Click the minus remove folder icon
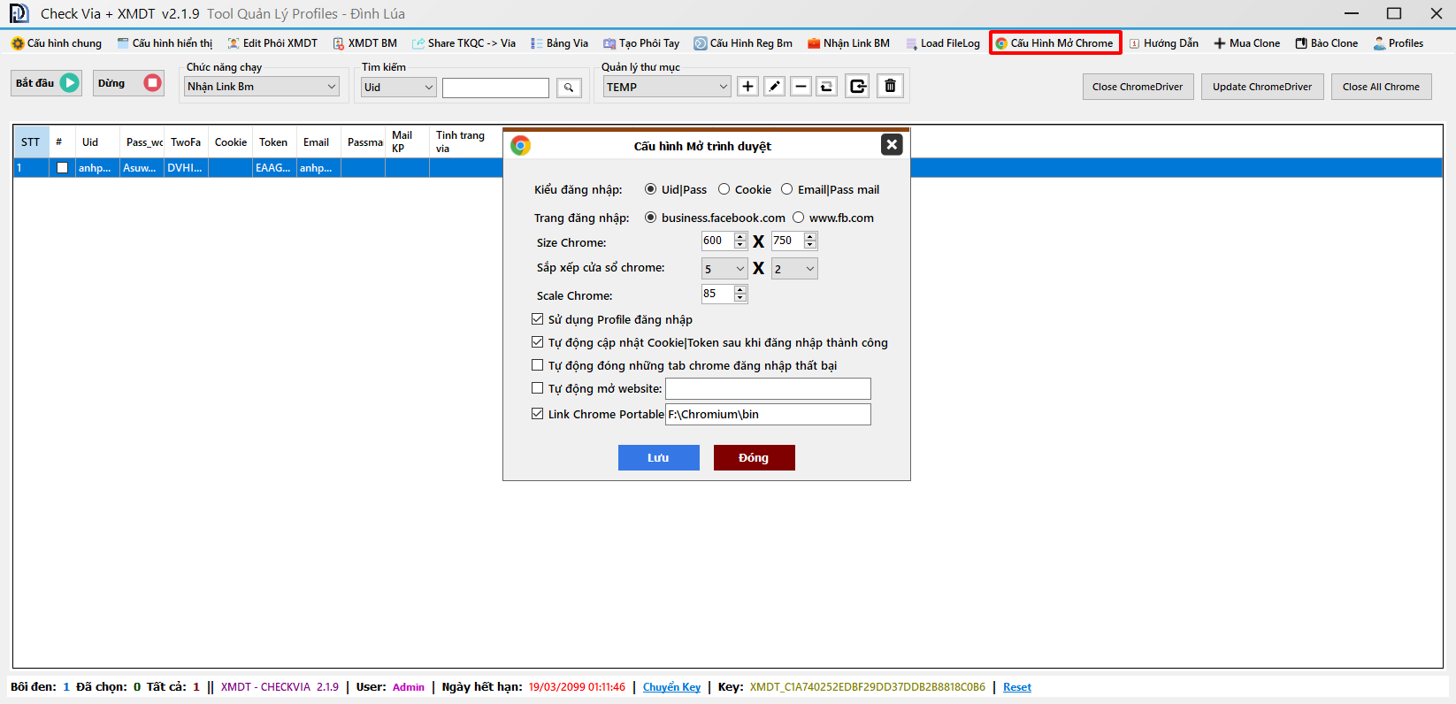1456x704 pixels. pyautogui.click(x=801, y=86)
